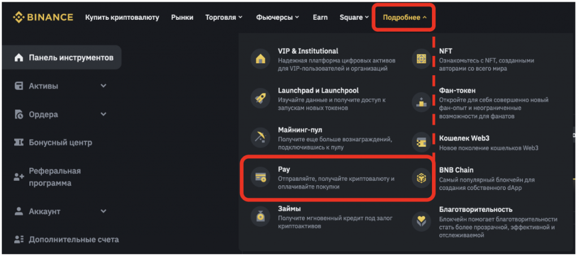Screen dimensions: 579x256
Task: Click the Mining pool pickaxe icon
Action: point(261,138)
